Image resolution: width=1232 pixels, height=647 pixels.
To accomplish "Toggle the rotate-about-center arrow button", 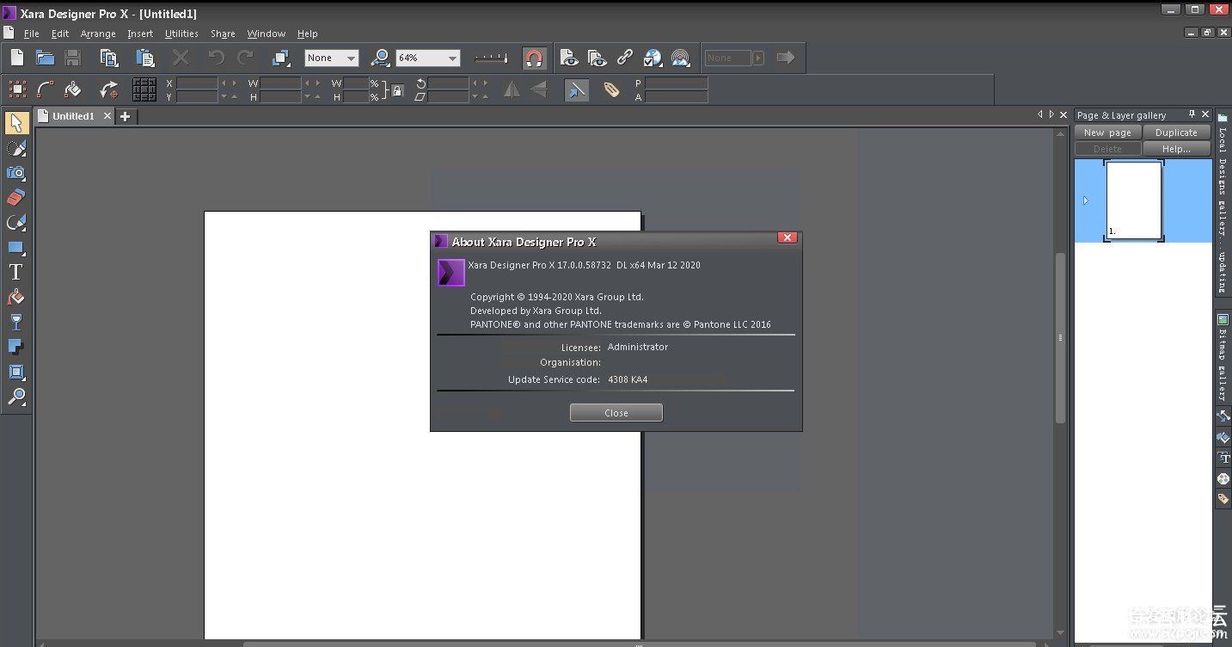I will pos(109,89).
